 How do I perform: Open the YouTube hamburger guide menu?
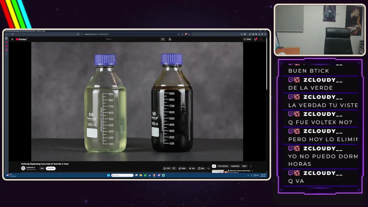tap(12, 39)
